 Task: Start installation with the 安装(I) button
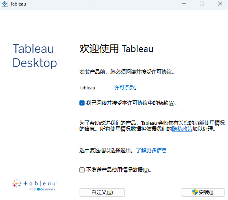(203, 192)
